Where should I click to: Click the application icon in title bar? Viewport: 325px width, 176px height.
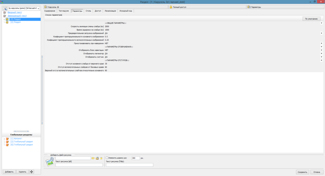[x=2, y=2]
